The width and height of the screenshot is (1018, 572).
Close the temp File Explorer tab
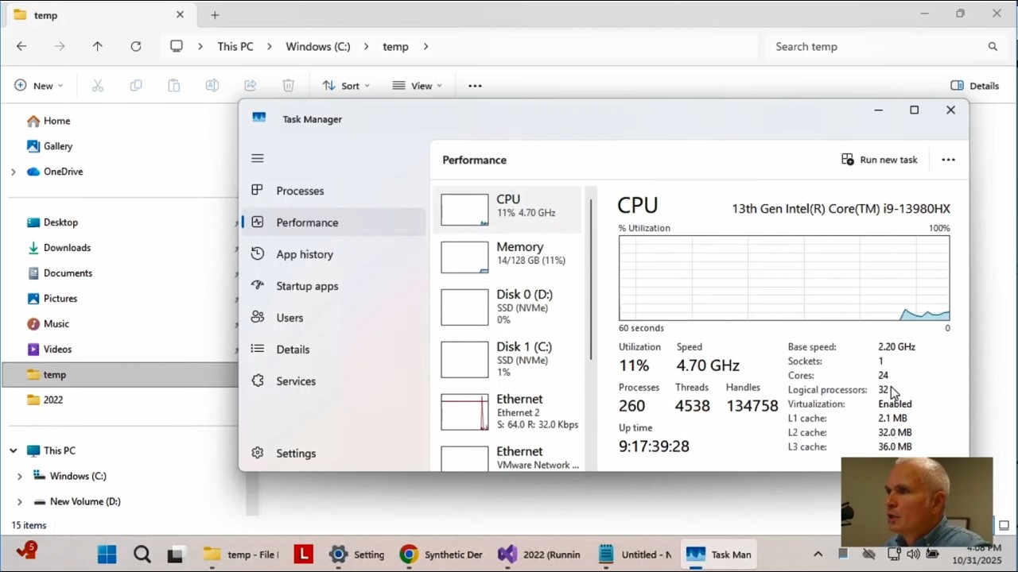click(x=180, y=14)
